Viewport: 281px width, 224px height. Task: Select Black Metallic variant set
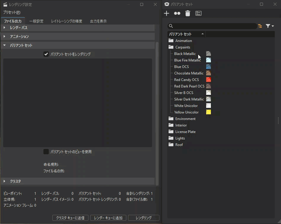(185, 54)
